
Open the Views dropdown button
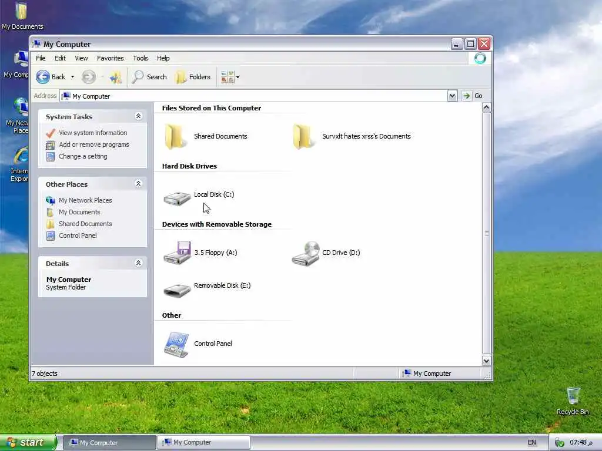[230, 77]
